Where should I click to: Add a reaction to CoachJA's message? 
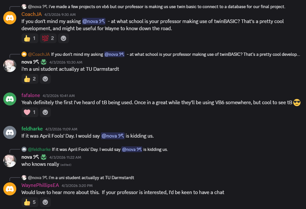point(63,38)
